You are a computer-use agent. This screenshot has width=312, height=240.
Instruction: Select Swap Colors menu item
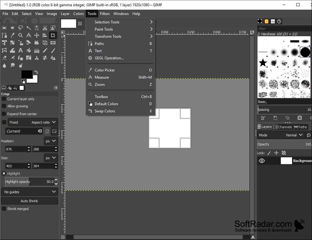click(x=120, y=111)
